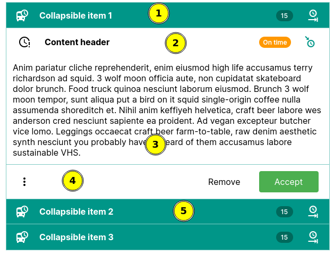This screenshot has width=334, height=254.
Task: Open the three-dot more options menu
Action: (24, 182)
